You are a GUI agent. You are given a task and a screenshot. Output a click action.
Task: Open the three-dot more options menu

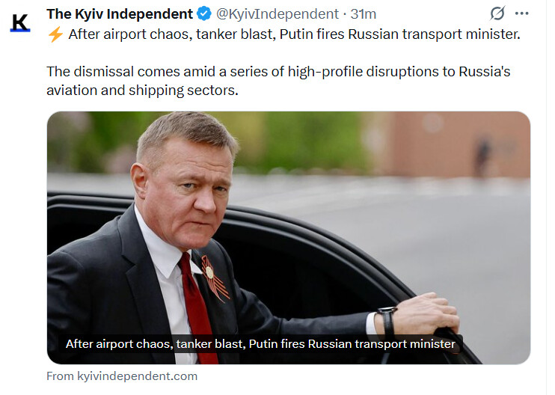point(522,13)
